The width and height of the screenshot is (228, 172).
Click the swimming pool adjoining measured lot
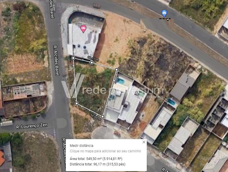pyautogui.click(x=120, y=81)
